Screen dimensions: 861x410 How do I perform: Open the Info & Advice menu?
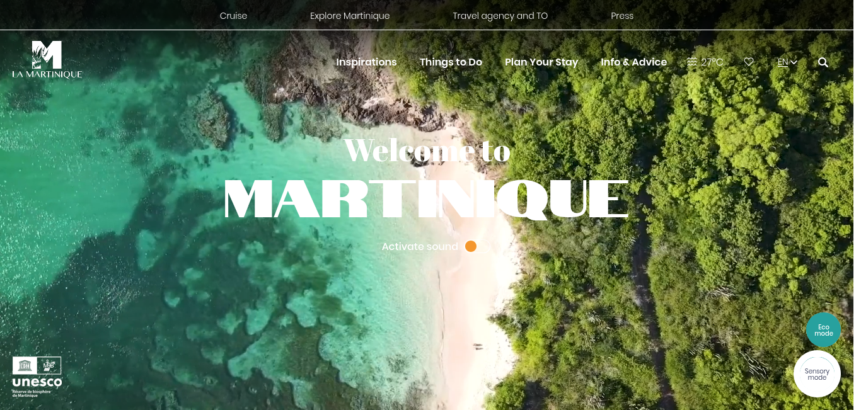coord(633,62)
